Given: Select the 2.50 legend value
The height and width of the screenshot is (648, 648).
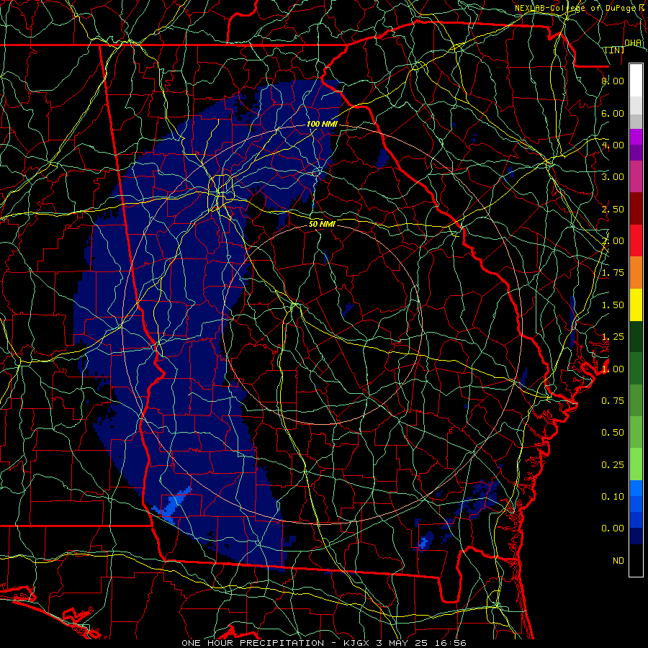Looking at the screenshot, I should [613, 209].
